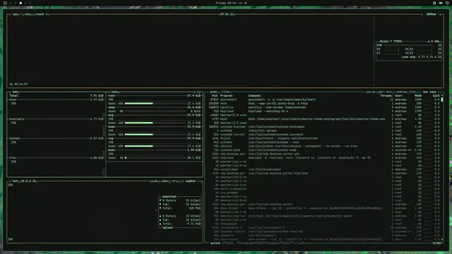Toggle tree view in proc header
Screen dimensions: 452x254
click(412, 92)
